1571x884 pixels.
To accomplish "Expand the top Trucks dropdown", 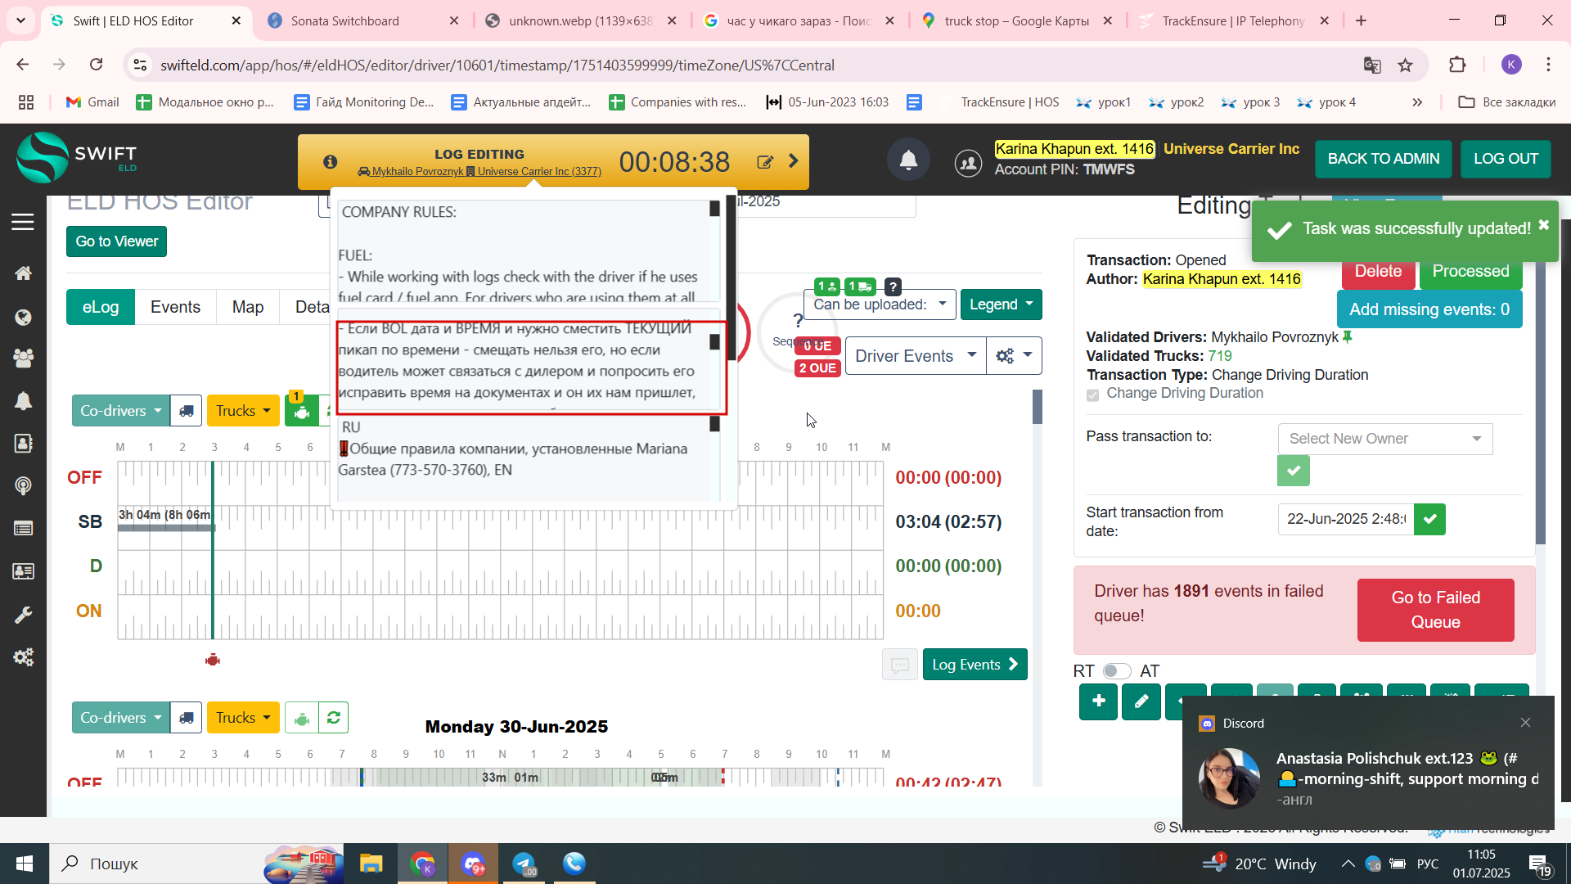I will click(x=243, y=411).
